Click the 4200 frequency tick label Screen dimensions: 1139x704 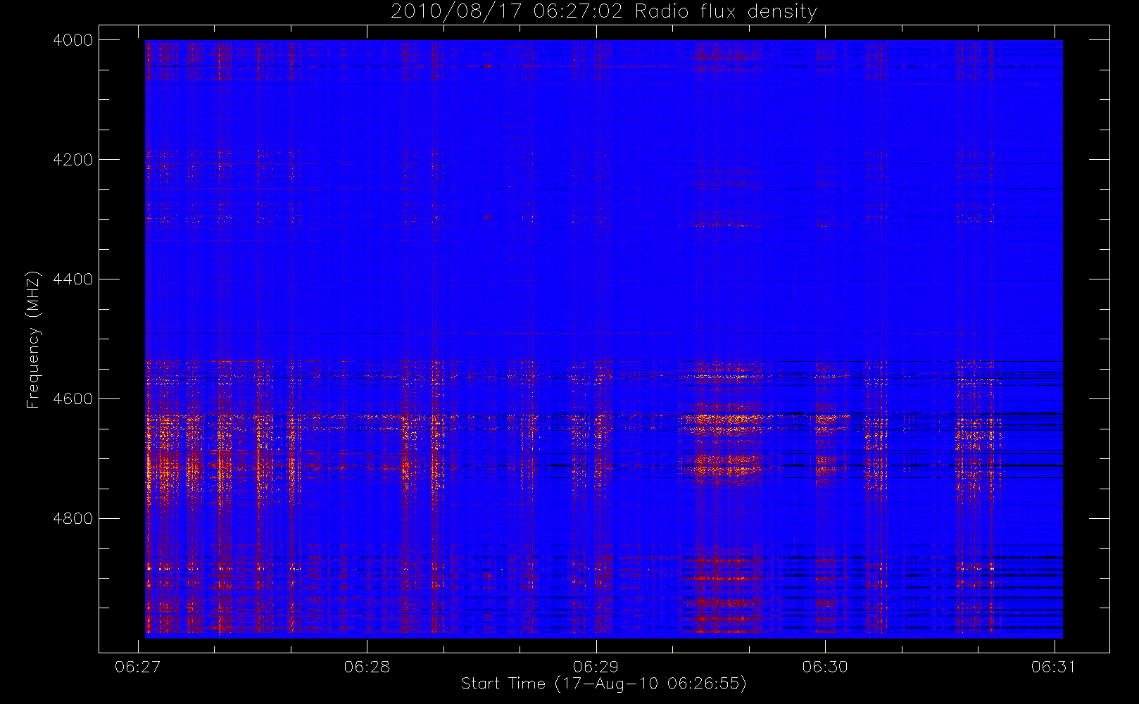coord(73,160)
